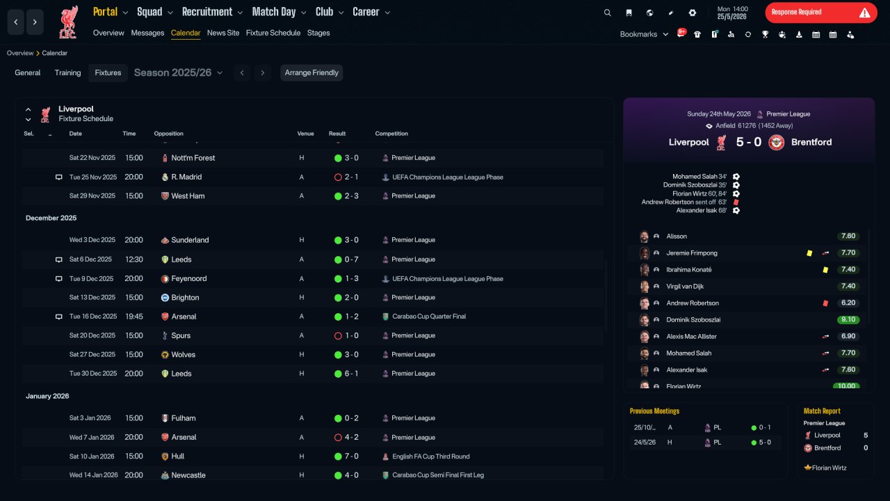
Task: Click the Response Required button
Action: pyautogui.click(x=821, y=13)
